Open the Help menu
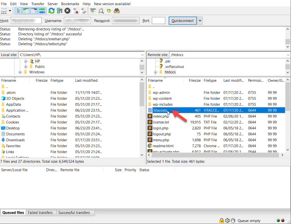291x224 pixels. coord(86,4)
